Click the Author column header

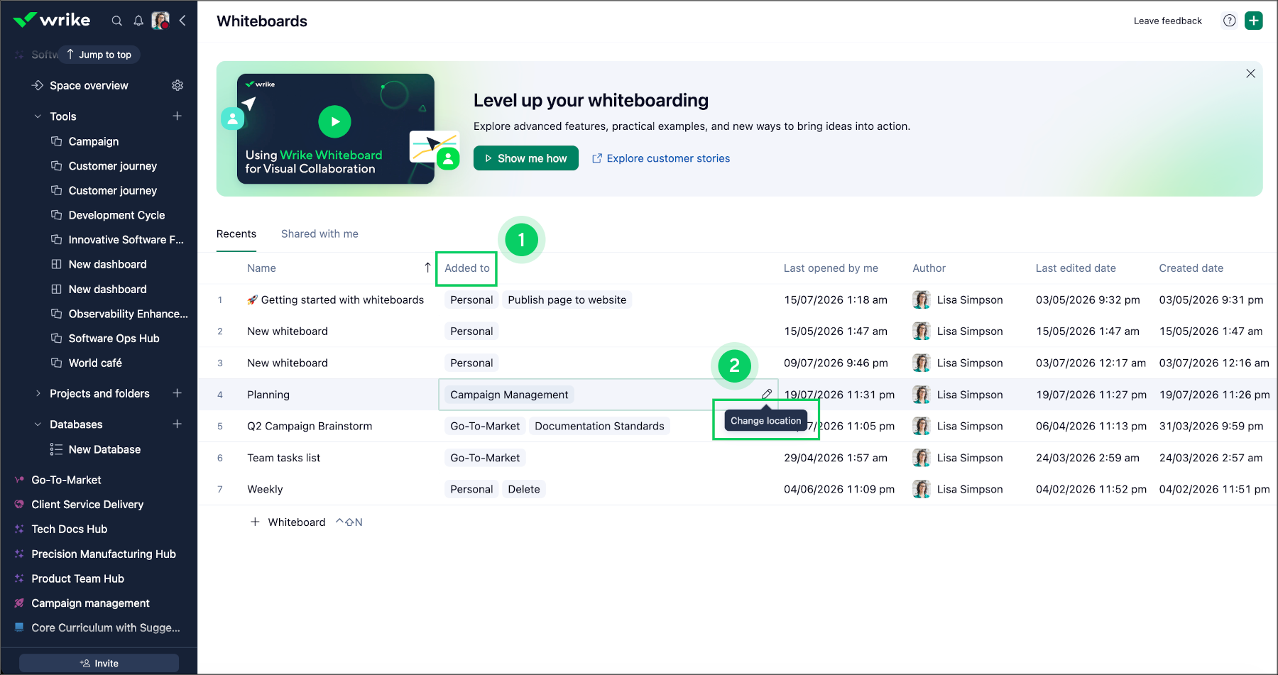tap(929, 268)
